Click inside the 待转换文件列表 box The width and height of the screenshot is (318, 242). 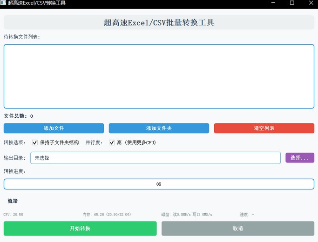(159, 76)
